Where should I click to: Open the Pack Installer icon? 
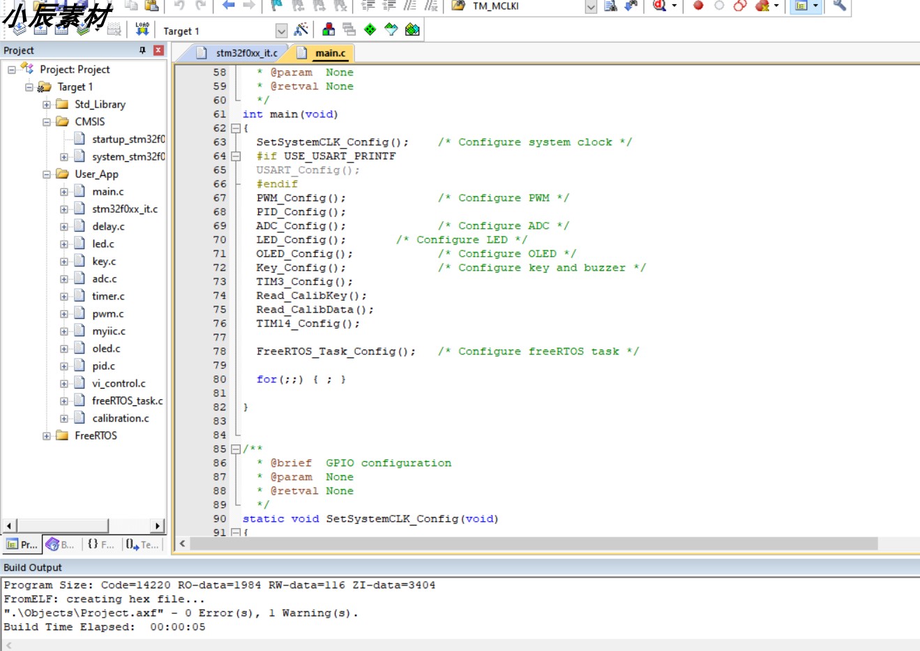(412, 29)
